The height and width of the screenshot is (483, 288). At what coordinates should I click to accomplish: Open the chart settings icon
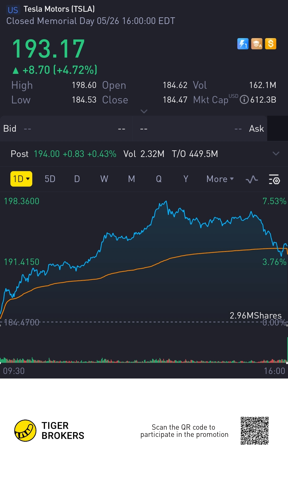(274, 179)
